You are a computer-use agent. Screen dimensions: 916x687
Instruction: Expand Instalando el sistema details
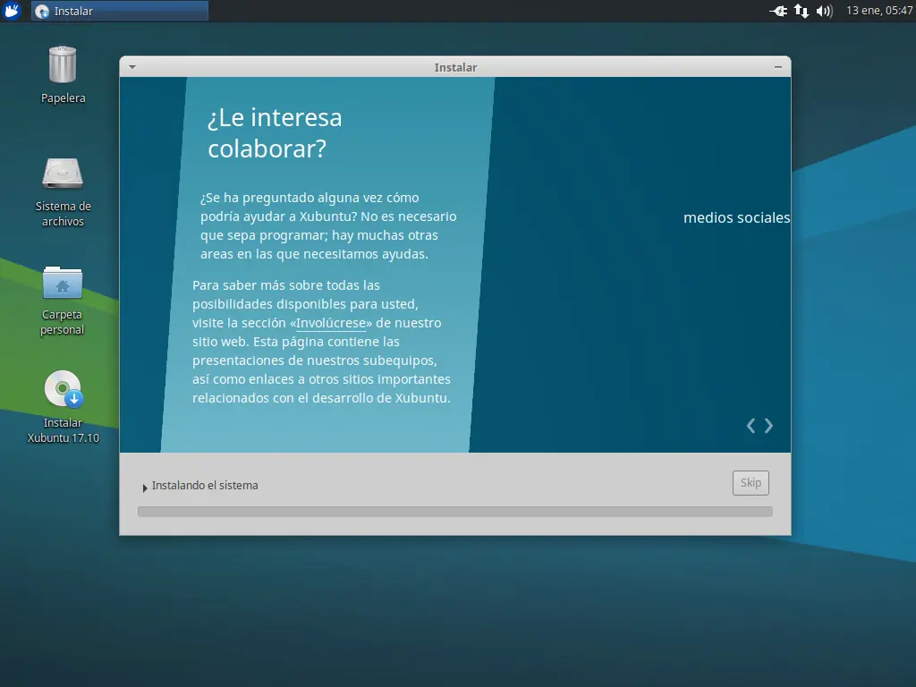click(x=145, y=488)
